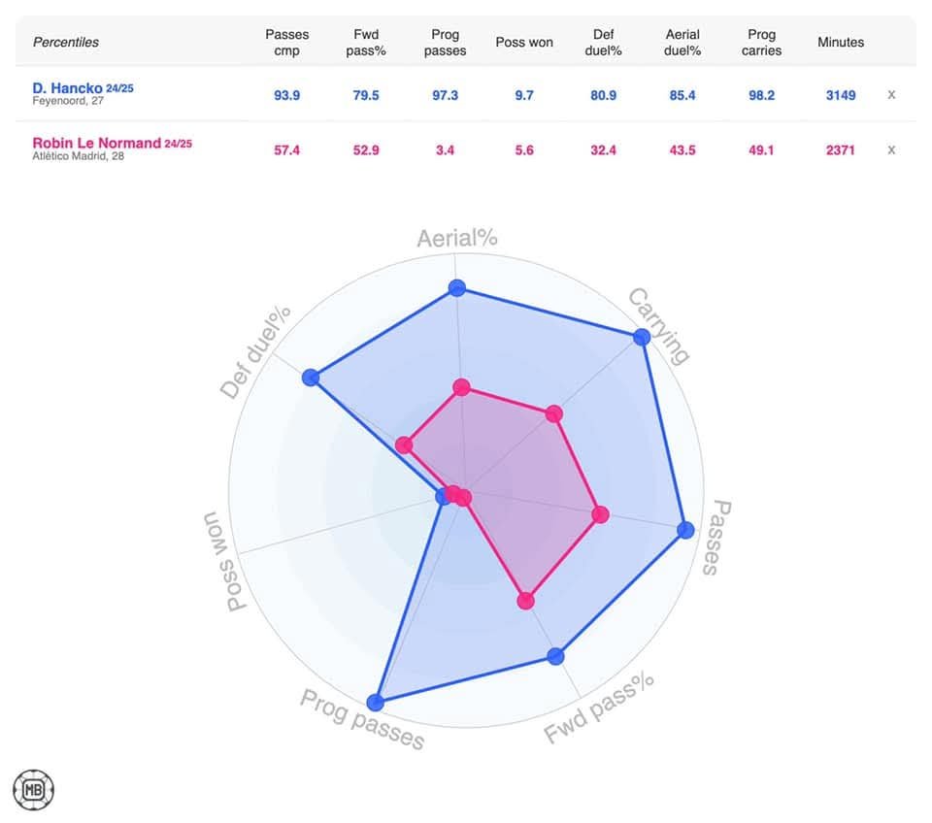Click Le Normand's pink Passes radar point
932x823 pixels.
tap(600, 514)
